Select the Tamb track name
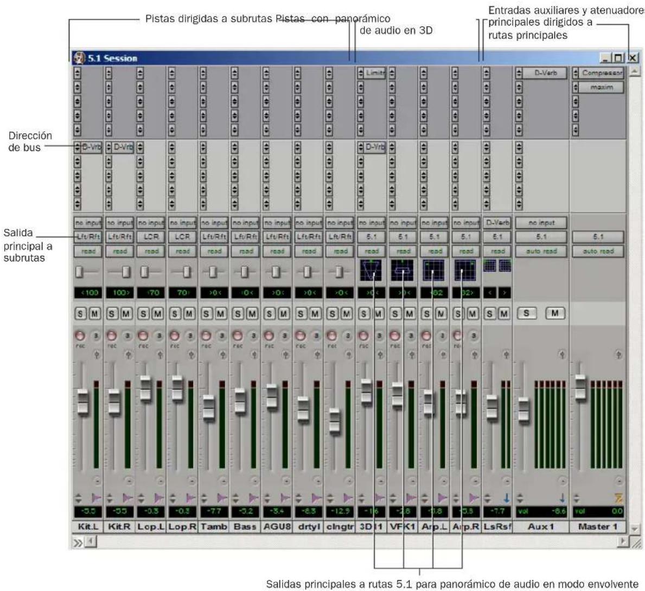The width and height of the screenshot is (645, 591). [214, 526]
